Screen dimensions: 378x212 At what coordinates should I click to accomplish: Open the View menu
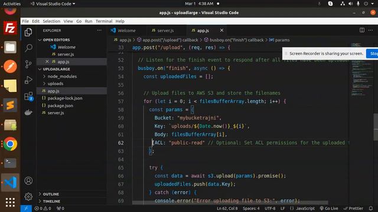pos(68,21)
